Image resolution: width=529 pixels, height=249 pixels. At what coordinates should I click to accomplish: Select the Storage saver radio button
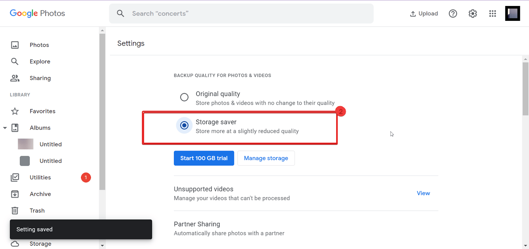point(184,125)
